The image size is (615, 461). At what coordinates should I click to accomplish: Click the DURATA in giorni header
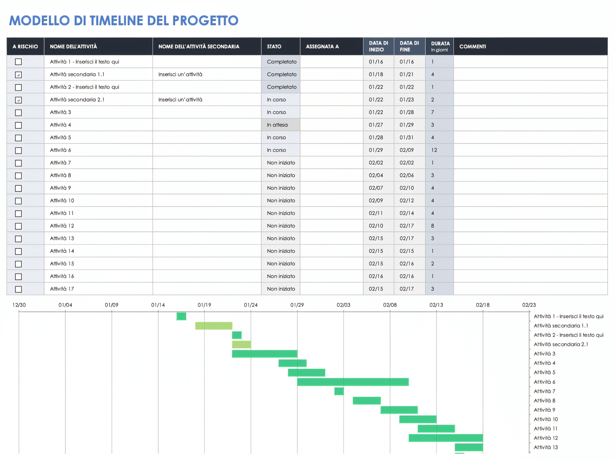[x=439, y=46]
